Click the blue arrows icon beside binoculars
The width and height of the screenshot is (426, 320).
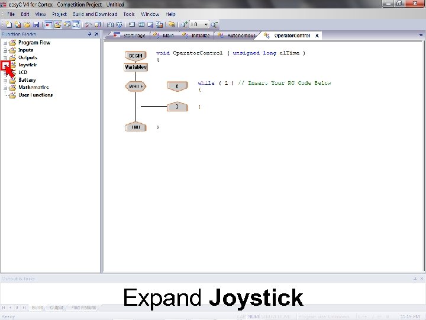tap(120, 25)
